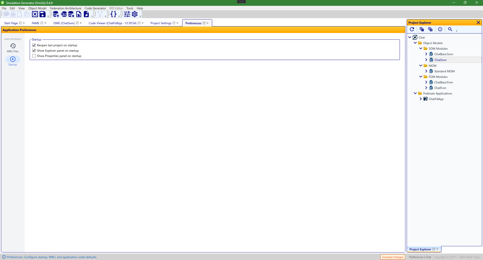Close the Code Viewer tab
483x260 pixels.
143,23
